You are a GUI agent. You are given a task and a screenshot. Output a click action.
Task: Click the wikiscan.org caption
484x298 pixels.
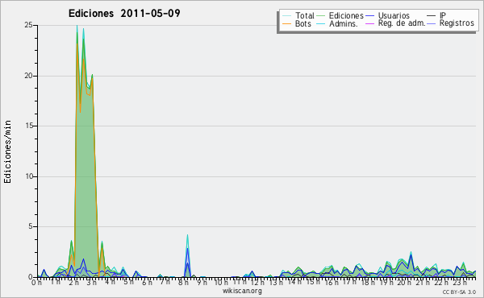[242, 291]
